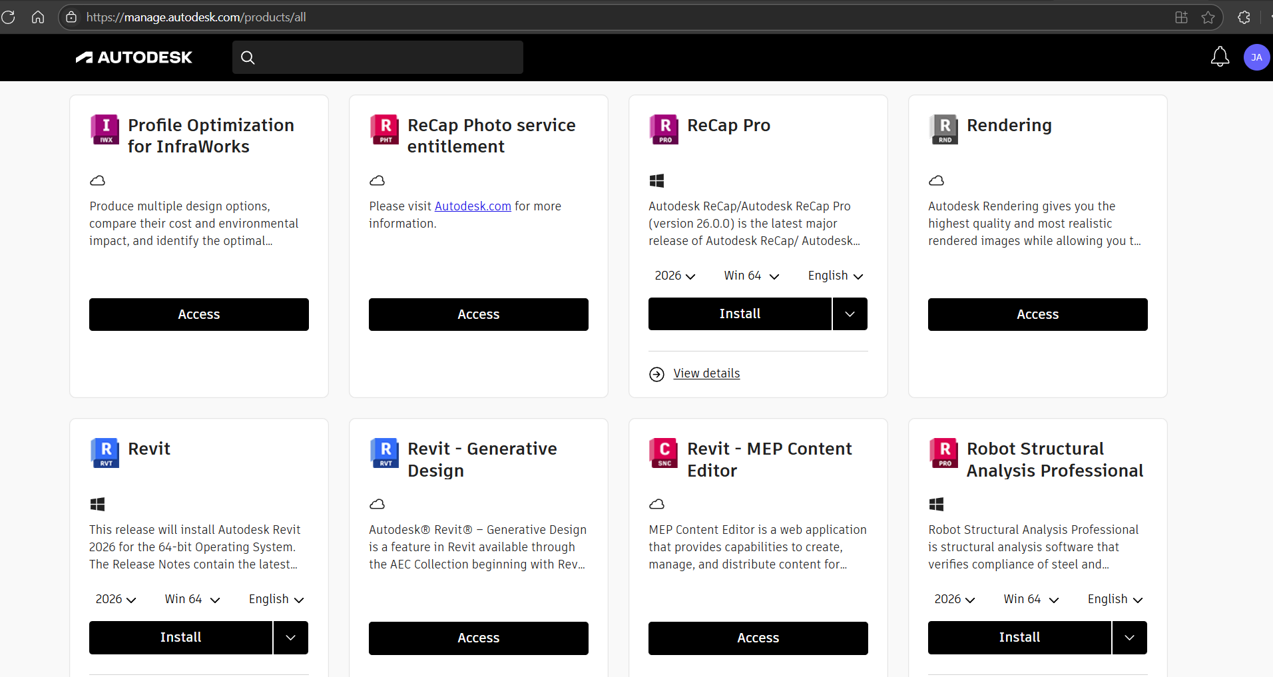Expand Robot Structural Analysis Install options arrow
Viewport: 1273px width, 677px height.
point(1129,637)
